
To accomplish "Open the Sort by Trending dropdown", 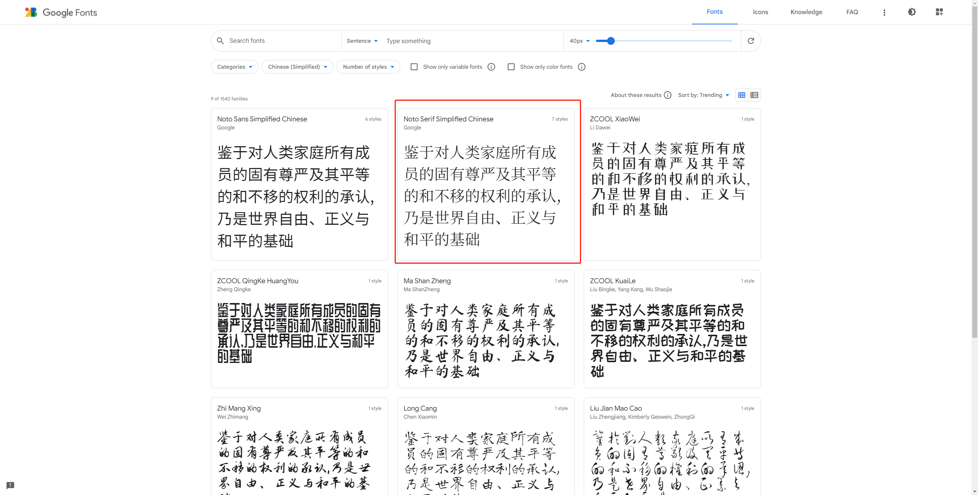I will [704, 95].
